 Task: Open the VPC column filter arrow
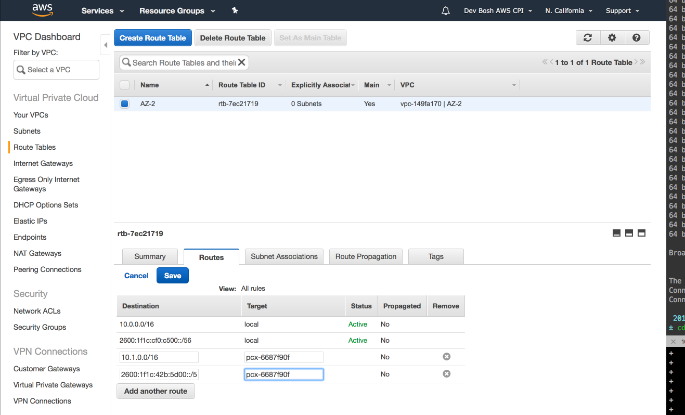(514, 85)
